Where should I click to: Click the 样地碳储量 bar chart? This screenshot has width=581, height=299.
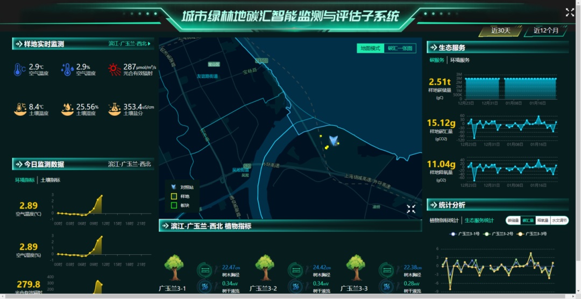point(511,88)
